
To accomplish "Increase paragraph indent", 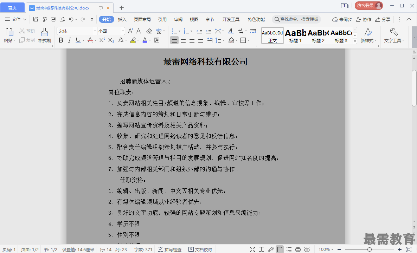I will tap(208, 31).
